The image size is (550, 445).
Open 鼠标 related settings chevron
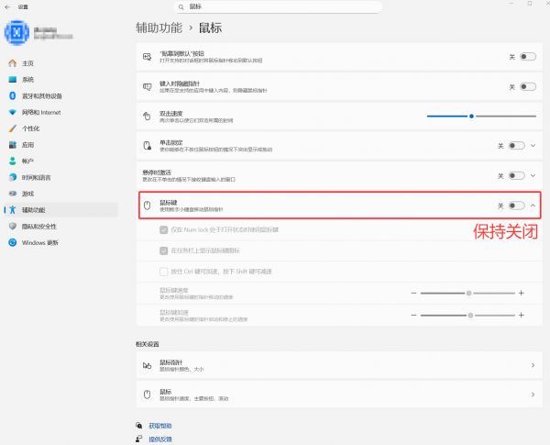coord(533,395)
